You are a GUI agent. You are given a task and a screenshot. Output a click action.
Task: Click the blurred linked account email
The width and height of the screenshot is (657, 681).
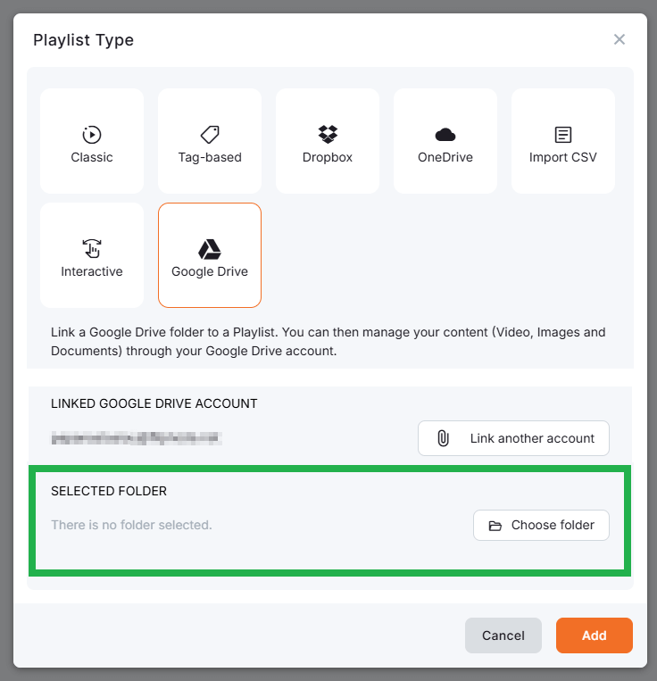click(x=137, y=438)
